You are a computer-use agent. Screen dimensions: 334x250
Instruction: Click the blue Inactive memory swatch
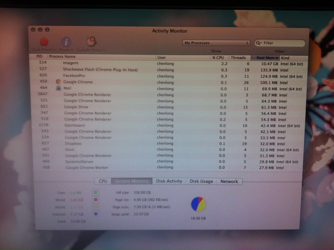click(x=96, y=214)
